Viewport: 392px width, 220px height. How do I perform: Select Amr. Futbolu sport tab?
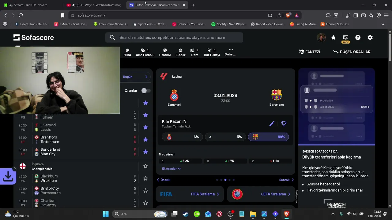[145, 53]
